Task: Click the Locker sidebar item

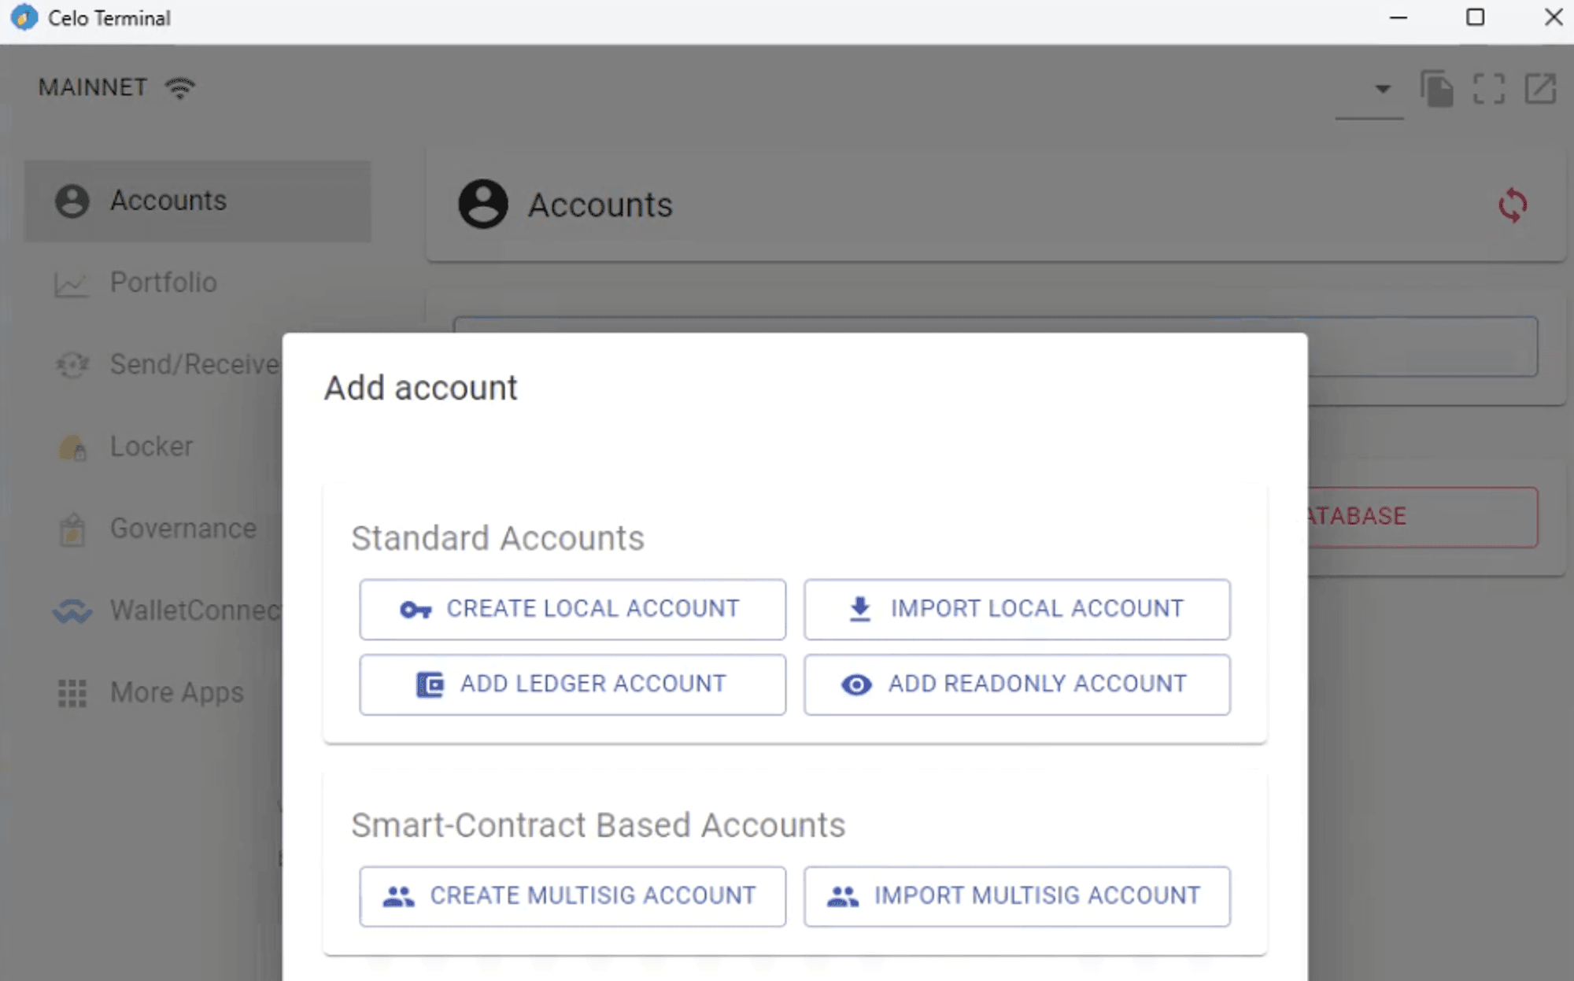Action: point(150,445)
